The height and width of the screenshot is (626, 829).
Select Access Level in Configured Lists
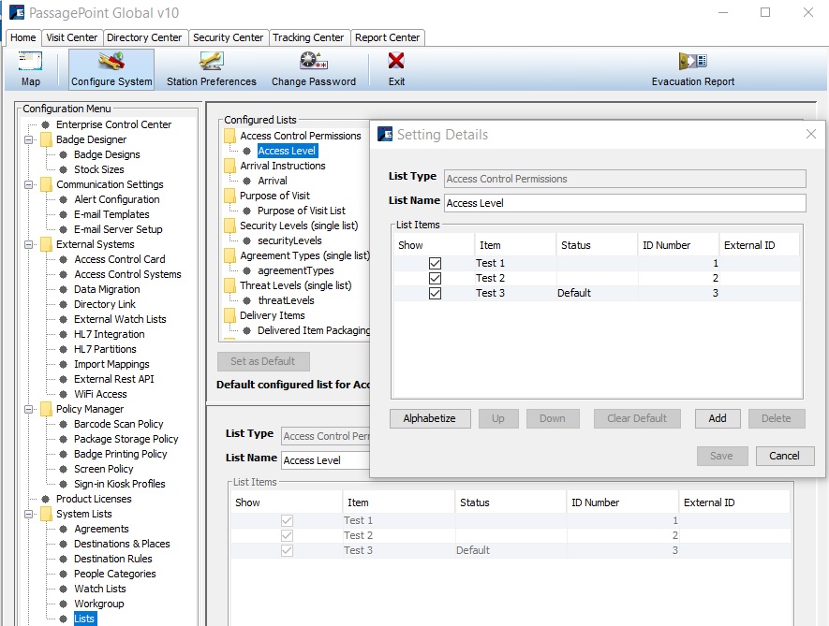click(287, 151)
